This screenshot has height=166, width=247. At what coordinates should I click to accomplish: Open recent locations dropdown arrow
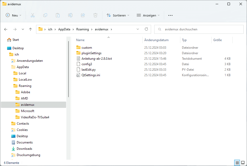(x=23, y=29)
